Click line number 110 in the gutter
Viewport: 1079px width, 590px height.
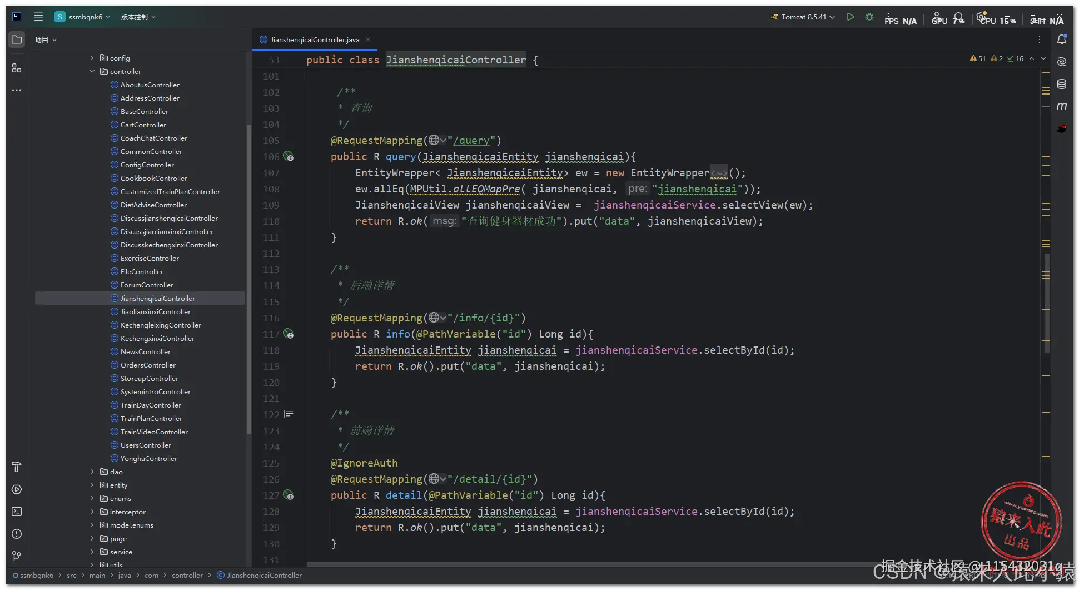point(271,221)
